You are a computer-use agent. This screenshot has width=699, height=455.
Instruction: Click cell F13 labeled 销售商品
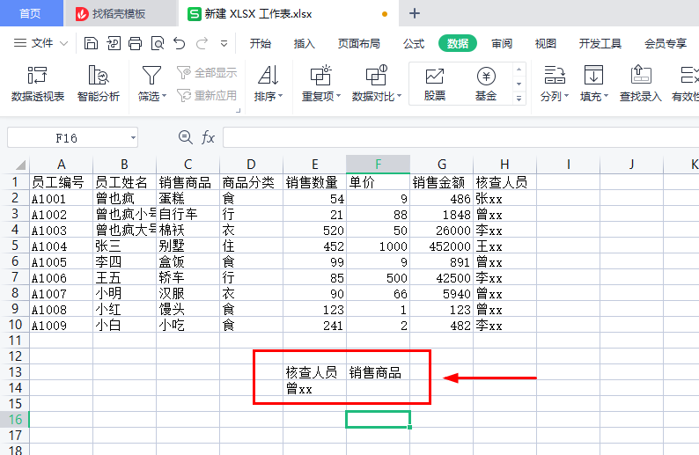[x=378, y=372]
